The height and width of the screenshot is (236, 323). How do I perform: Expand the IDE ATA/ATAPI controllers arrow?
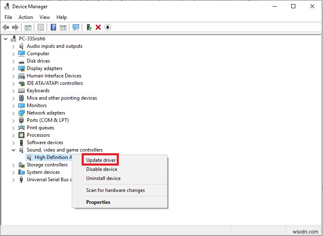click(x=13, y=84)
